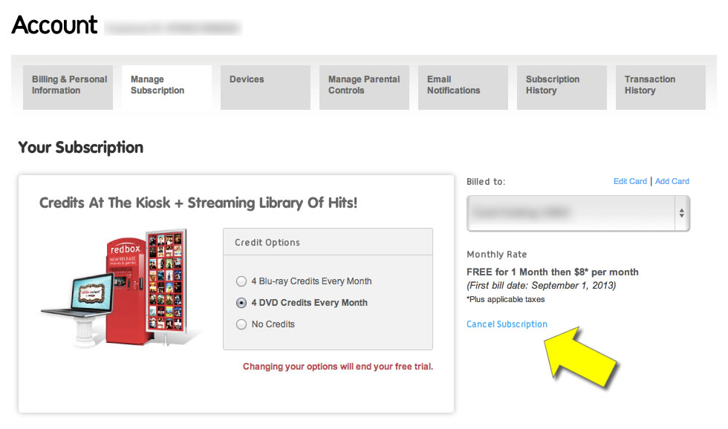Choose the No Credits radio option
The width and height of the screenshot is (728, 429).
241,324
